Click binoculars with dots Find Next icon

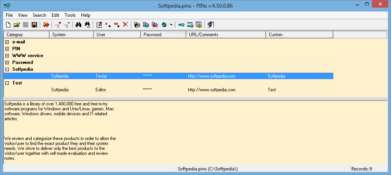[x=87, y=25]
